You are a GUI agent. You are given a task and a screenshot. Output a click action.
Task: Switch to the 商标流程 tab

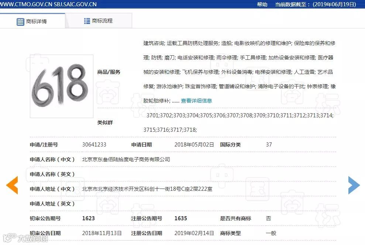[x=99, y=21]
